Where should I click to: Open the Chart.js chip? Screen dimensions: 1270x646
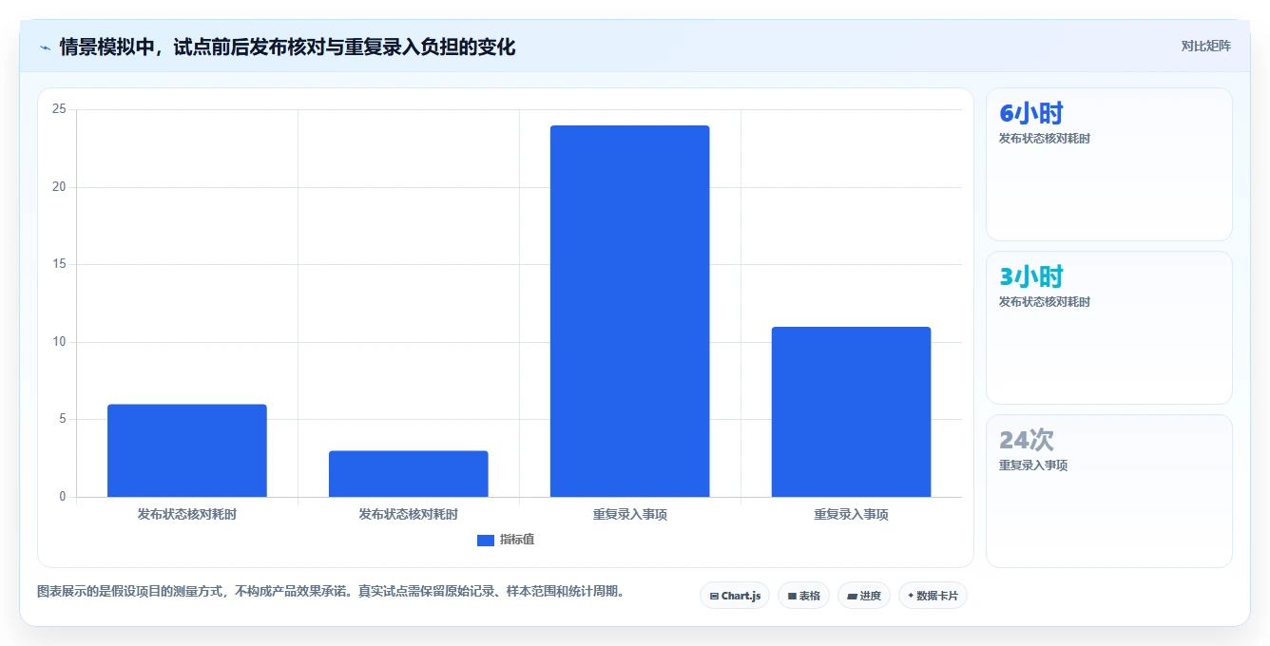click(735, 596)
